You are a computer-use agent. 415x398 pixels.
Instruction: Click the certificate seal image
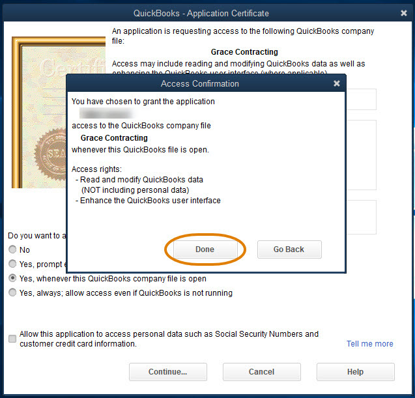[50, 154]
